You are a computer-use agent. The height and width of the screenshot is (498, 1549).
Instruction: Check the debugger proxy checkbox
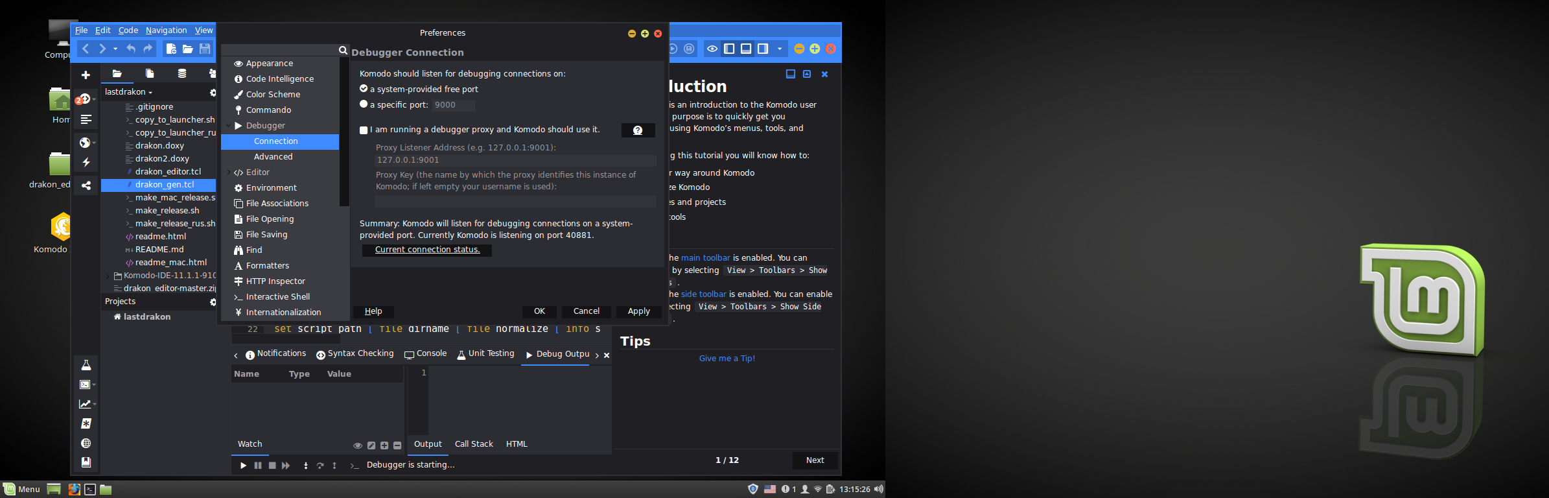point(364,130)
